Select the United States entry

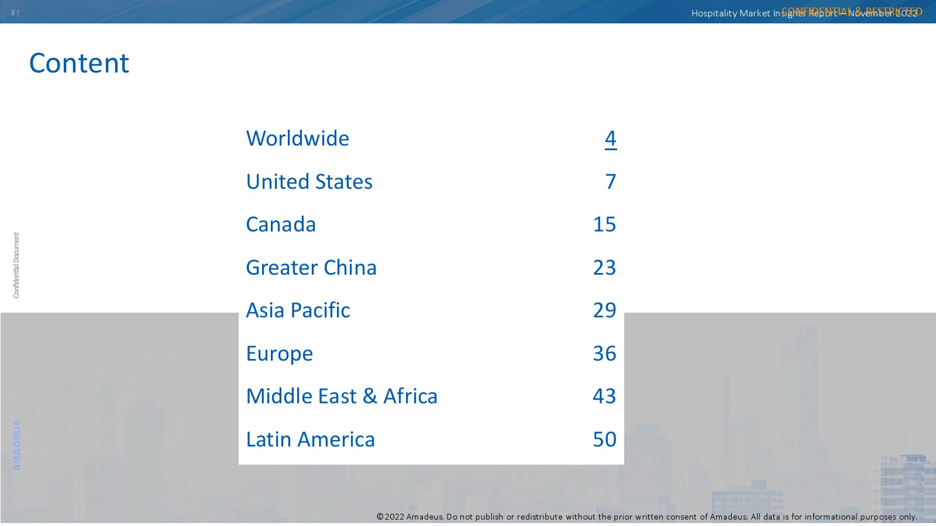pyautogui.click(x=309, y=182)
